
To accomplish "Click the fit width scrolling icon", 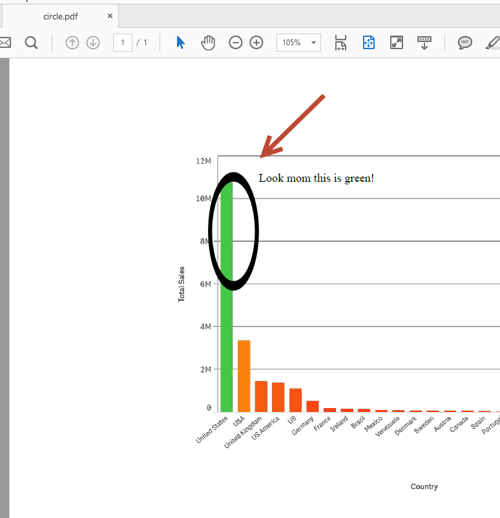I will pyautogui.click(x=340, y=43).
